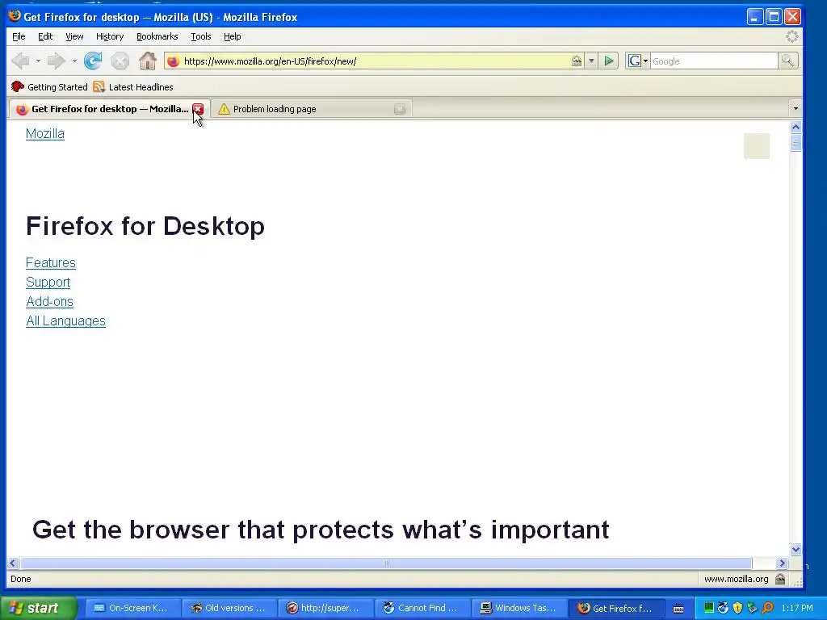The image size is (827, 620).
Task: Click the Firefox for Desktop heading
Action: pos(145,226)
